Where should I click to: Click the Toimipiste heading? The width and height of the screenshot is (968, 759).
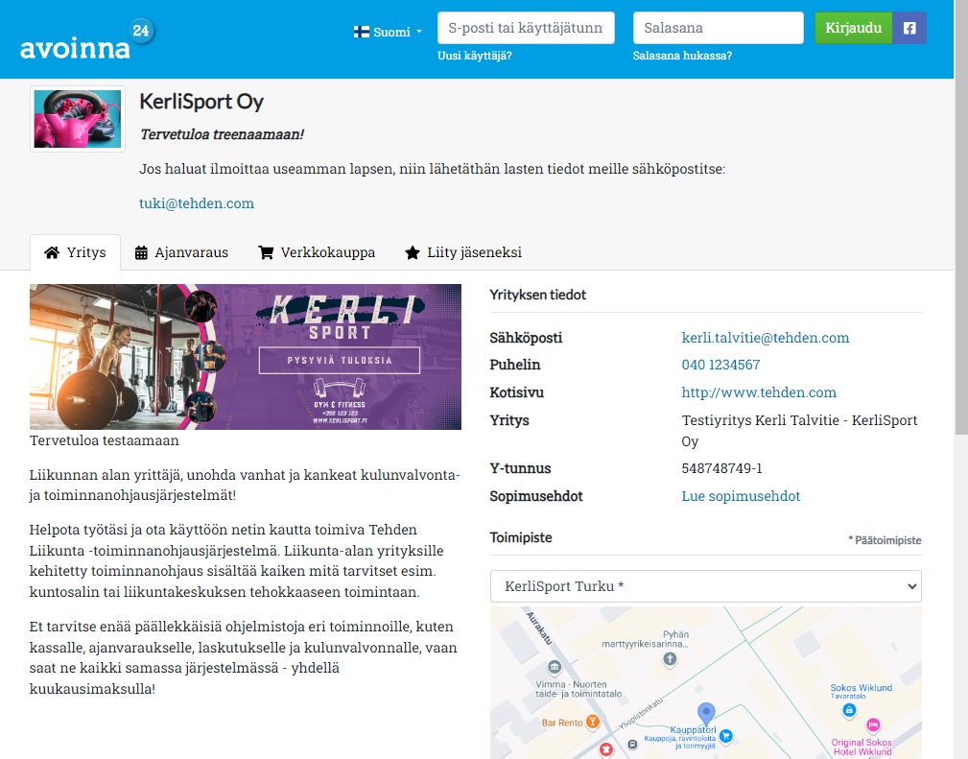(521, 537)
